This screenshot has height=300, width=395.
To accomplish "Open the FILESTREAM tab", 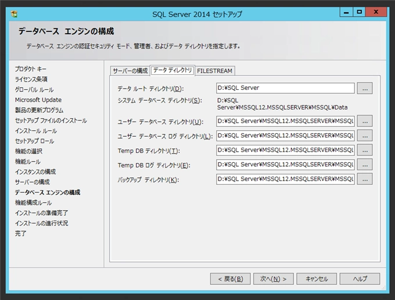I will [x=214, y=71].
